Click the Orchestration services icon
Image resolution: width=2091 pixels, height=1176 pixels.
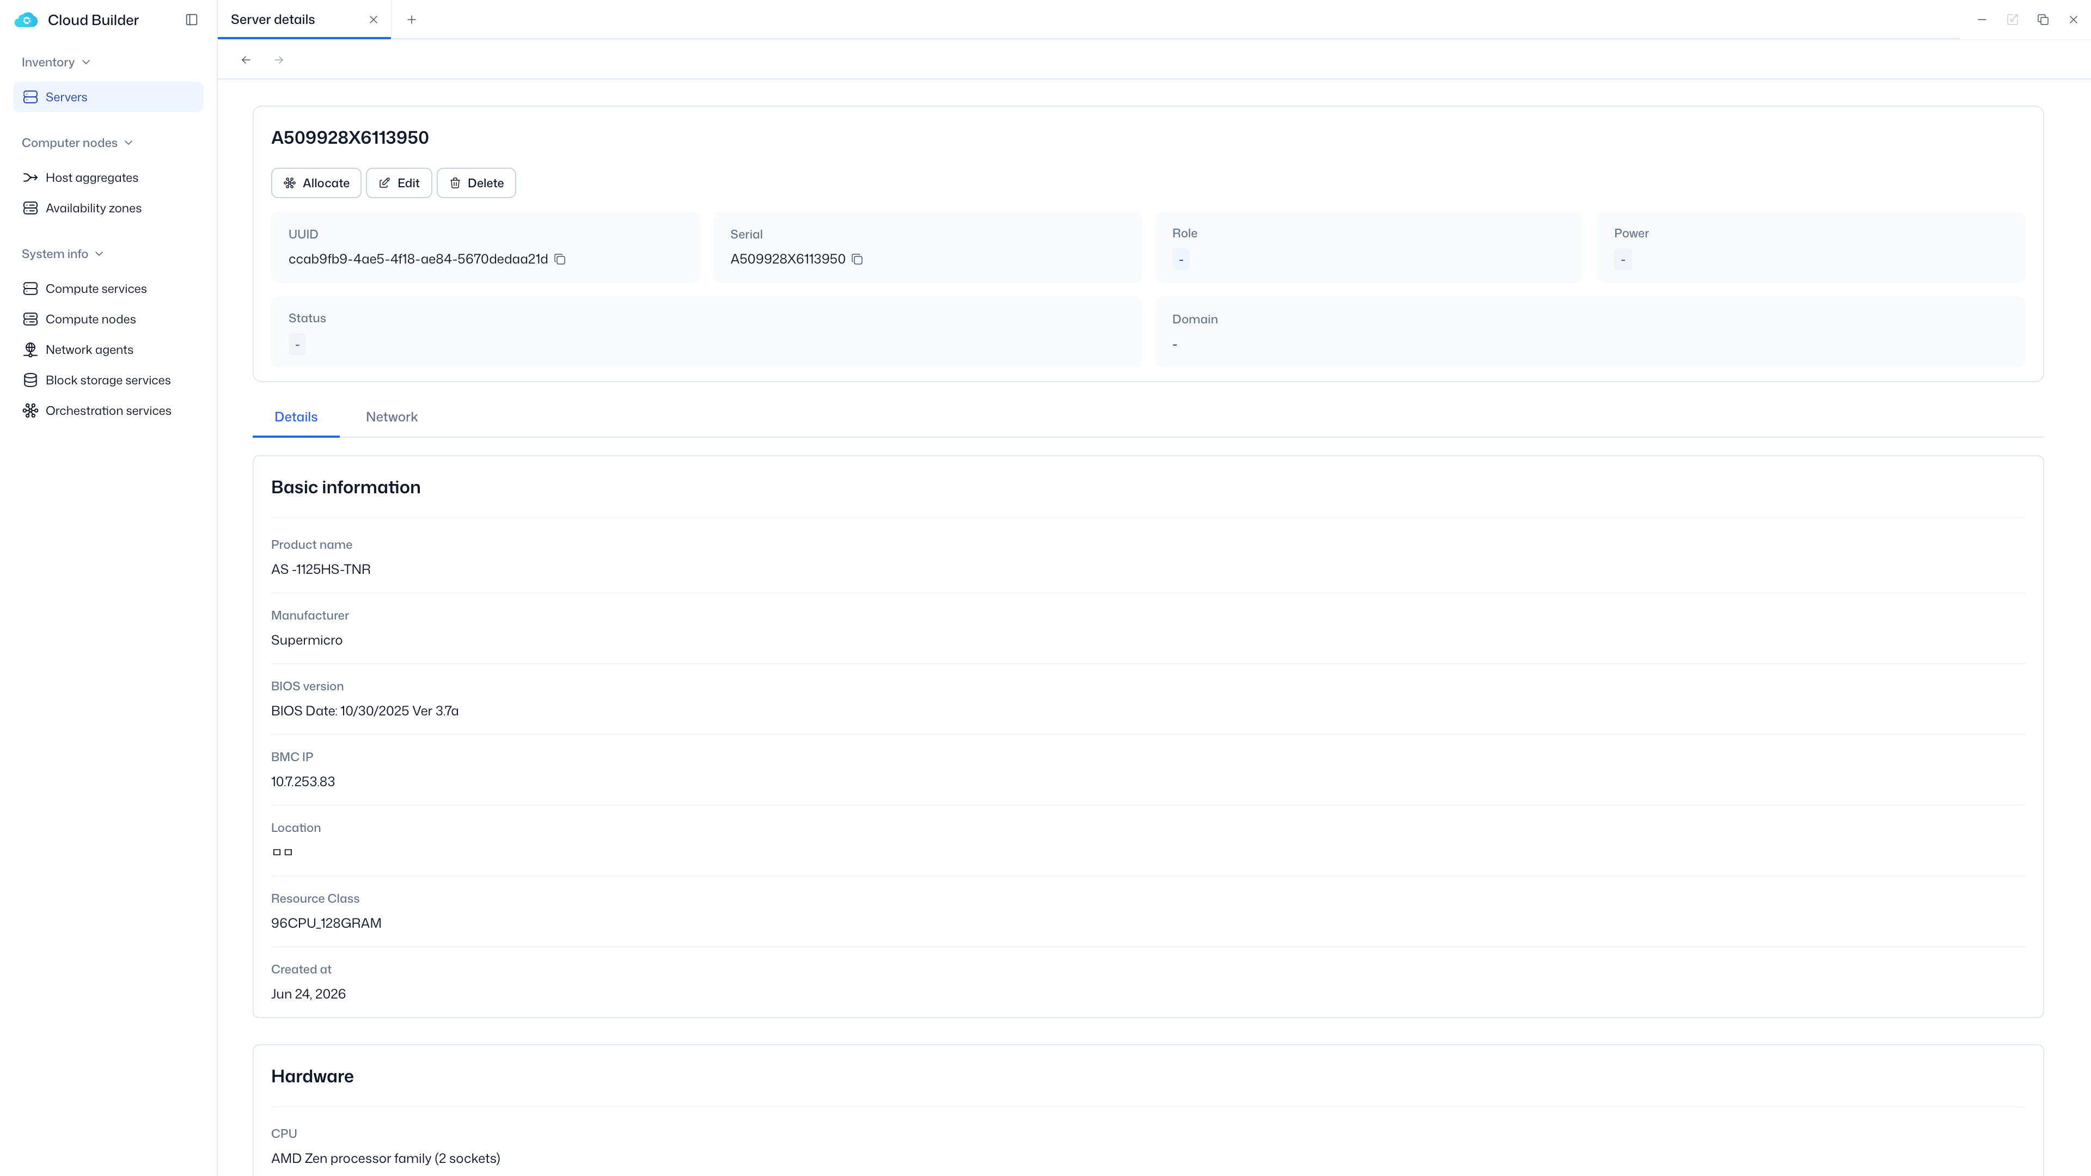30,411
